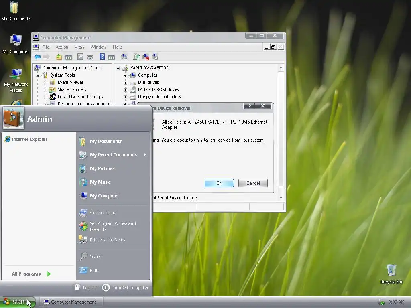Click the Start button on the taskbar
Screen dimensions: 411x308
(x=18, y=302)
